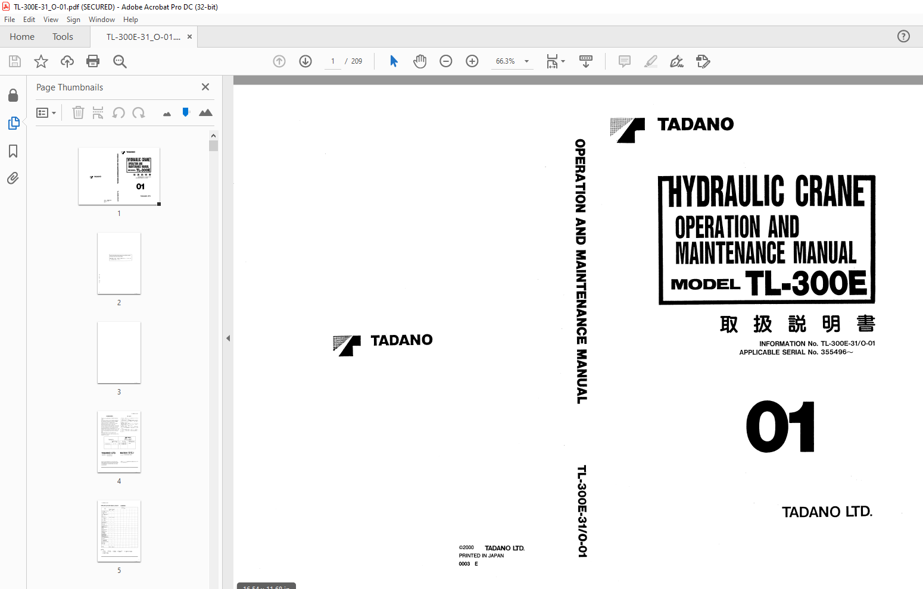Click the Save file icon
This screenshot has height=589, width=923.
click(x=15, y=61)
